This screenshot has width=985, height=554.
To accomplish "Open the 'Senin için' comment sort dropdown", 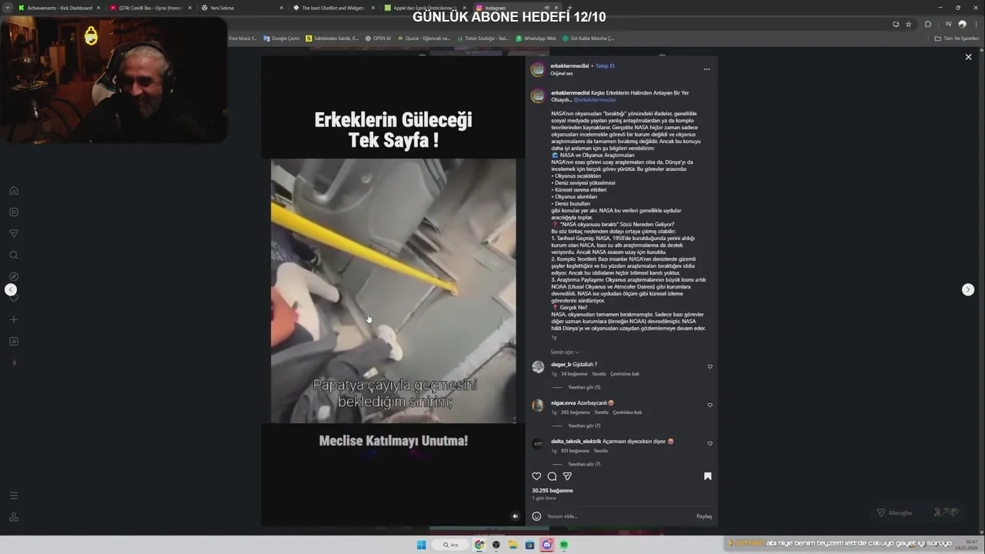I will pyautogui.click(x=564, y=352).
